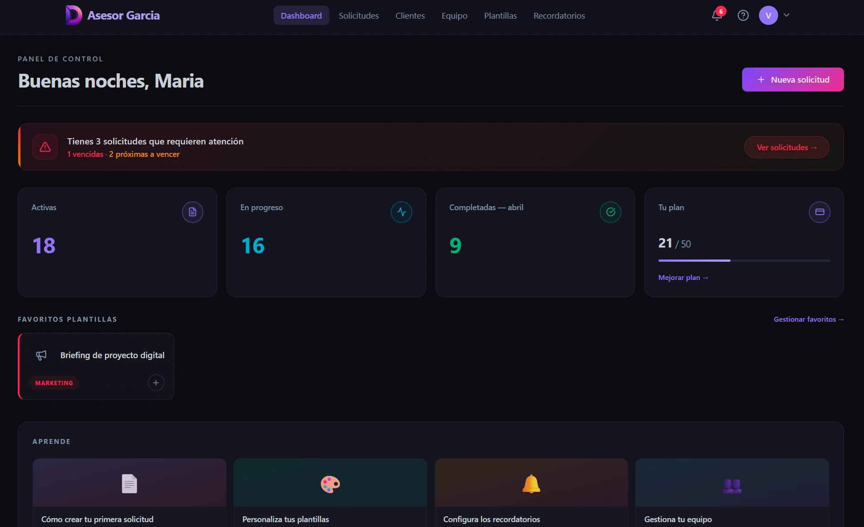Screen dimensions: 864x527
Task: Navigate to Recordatorios
Action: (x=559, y=15)
